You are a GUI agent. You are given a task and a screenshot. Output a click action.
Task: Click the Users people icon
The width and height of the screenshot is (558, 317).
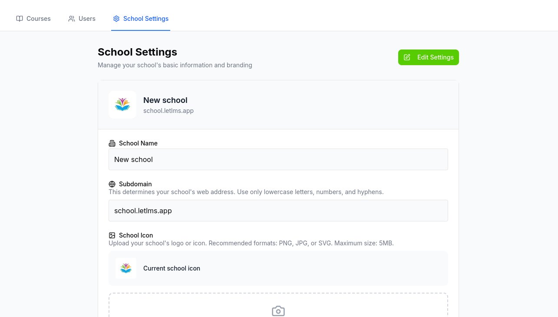71,19
